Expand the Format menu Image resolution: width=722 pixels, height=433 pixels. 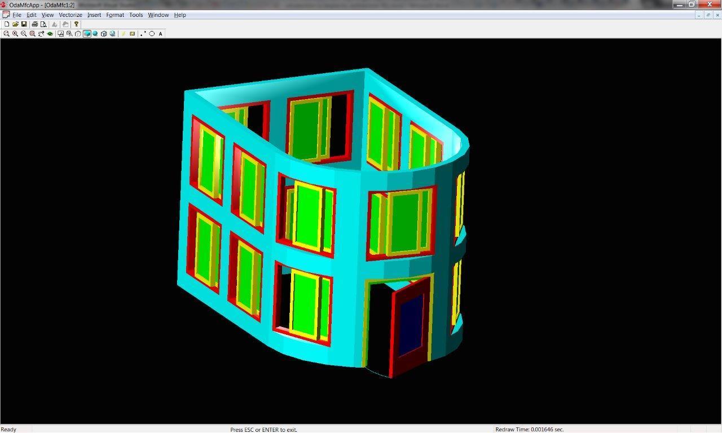tap(115, 15)
